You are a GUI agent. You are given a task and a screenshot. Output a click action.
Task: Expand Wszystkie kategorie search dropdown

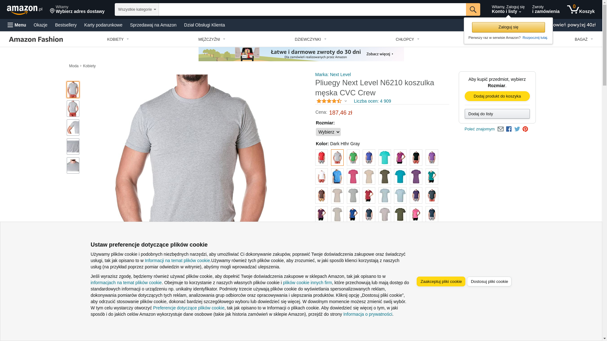[x=137, y=9]
